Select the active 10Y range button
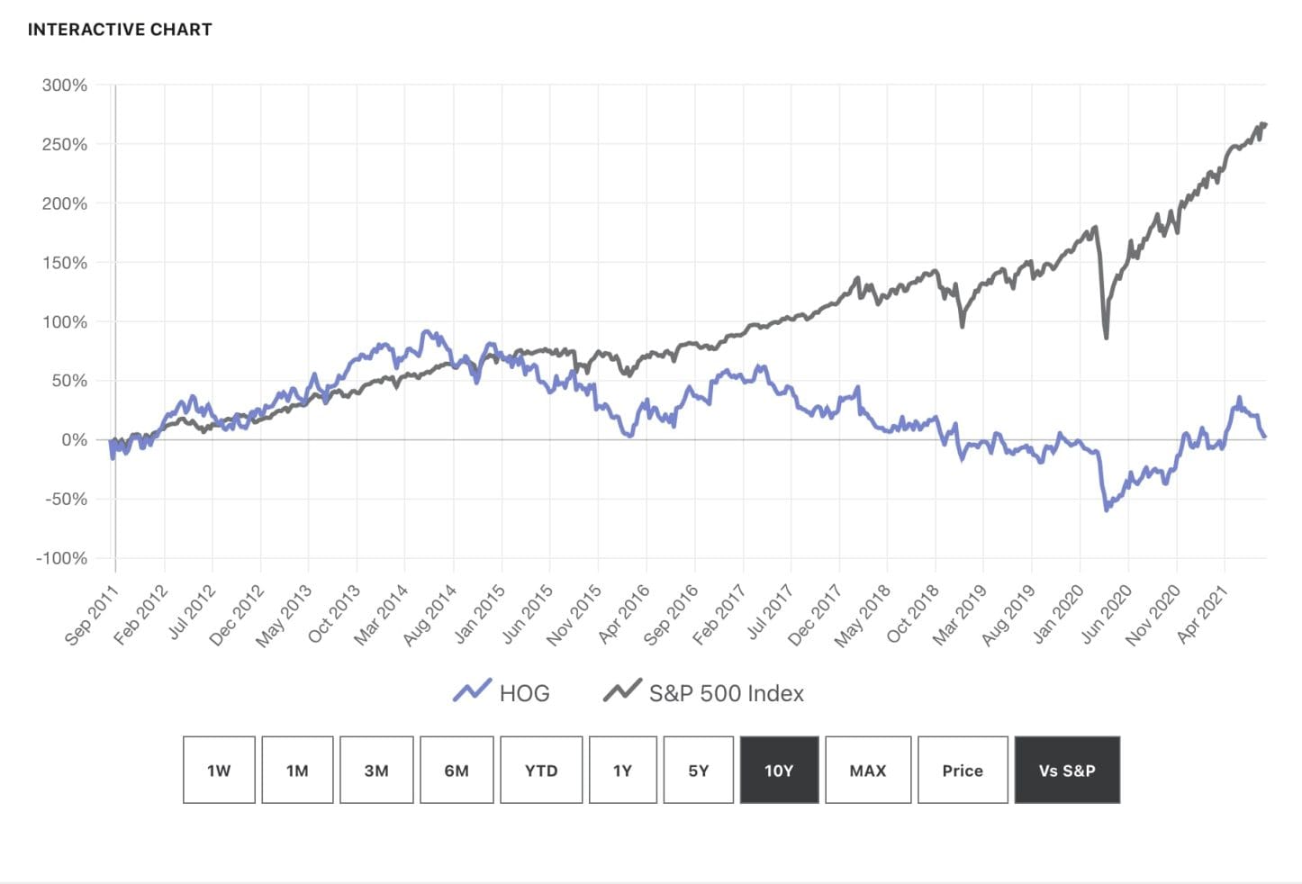 tap(779, 770)
